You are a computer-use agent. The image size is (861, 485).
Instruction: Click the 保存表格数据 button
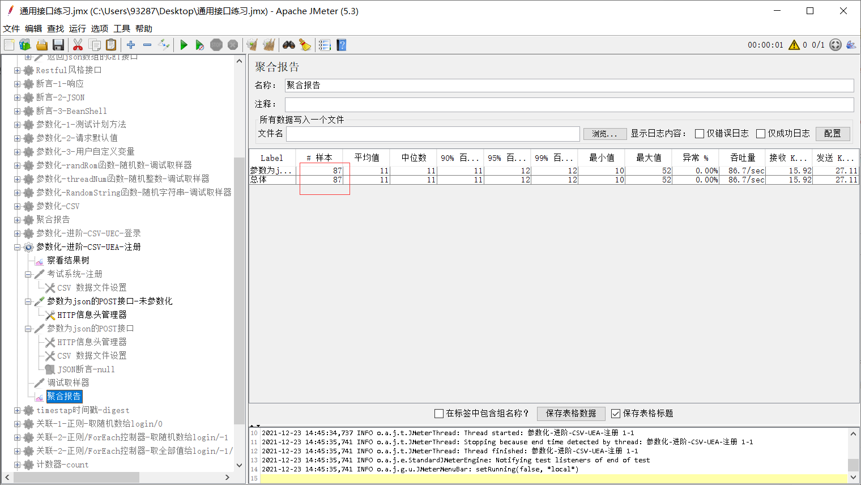571,414
